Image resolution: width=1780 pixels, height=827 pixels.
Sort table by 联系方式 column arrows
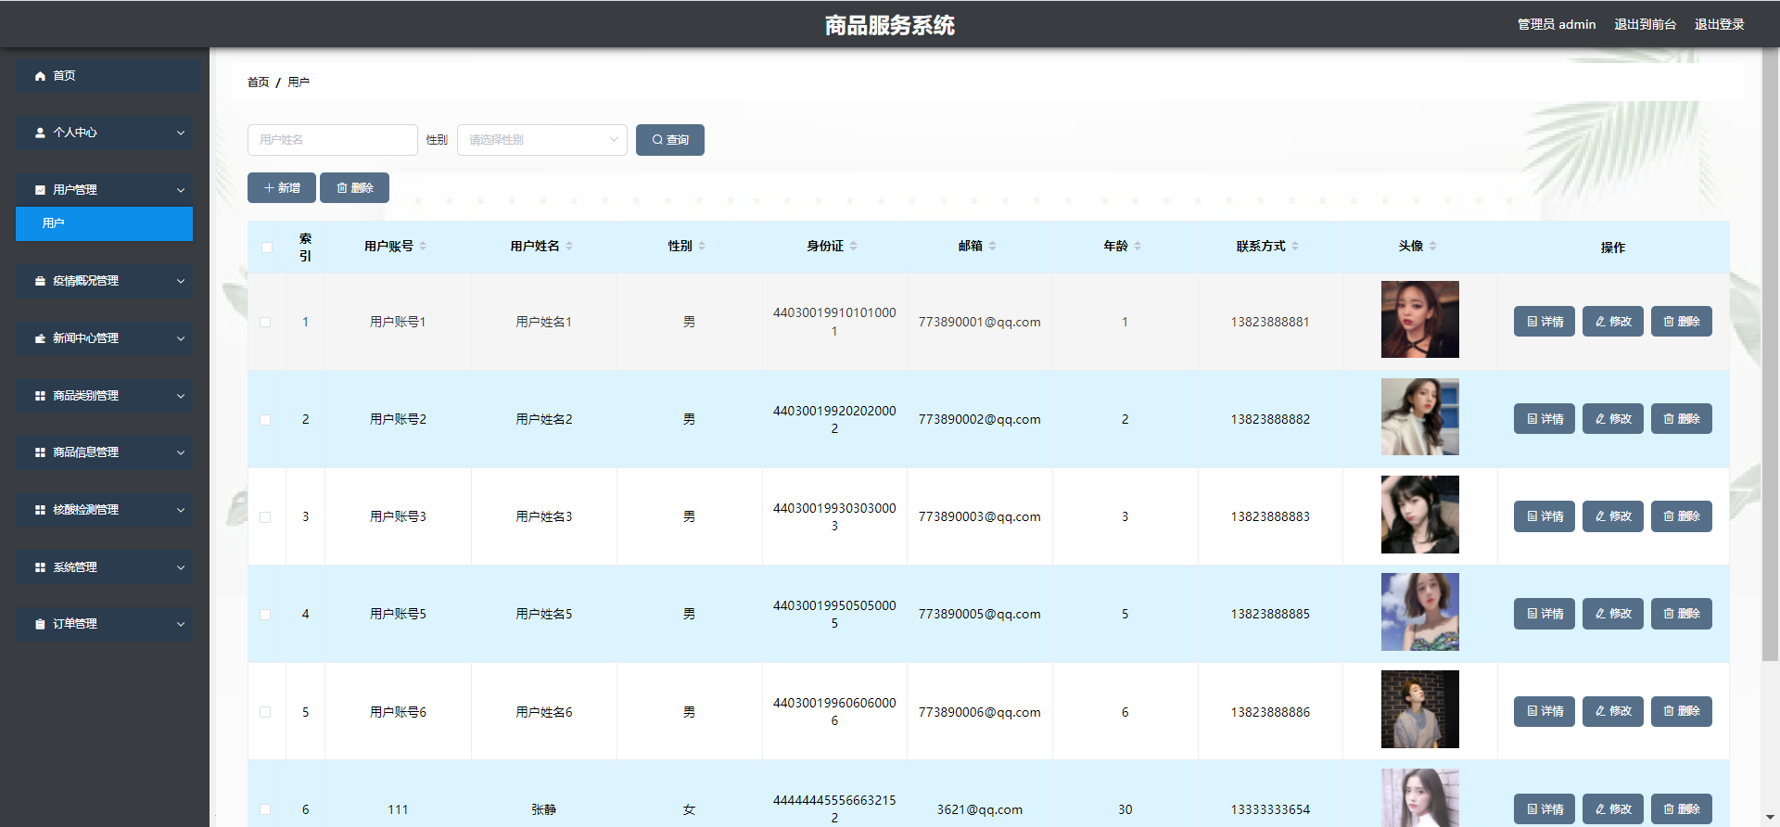pos(1295,246)
